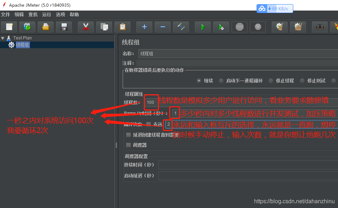
Task: Select 启动下一进程循环 radio option
Action: 221,81
